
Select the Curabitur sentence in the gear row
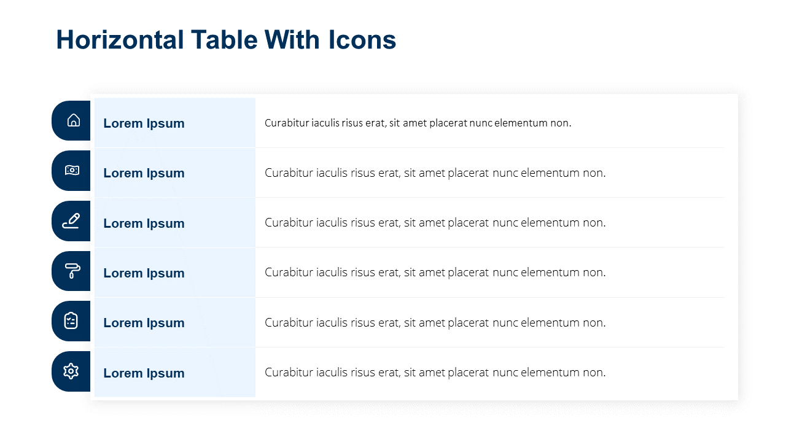(435, 373)
